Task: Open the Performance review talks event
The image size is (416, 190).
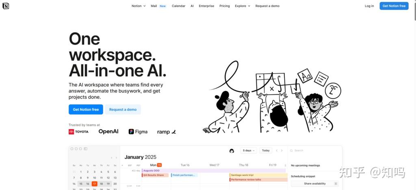Action: (258, 180)
